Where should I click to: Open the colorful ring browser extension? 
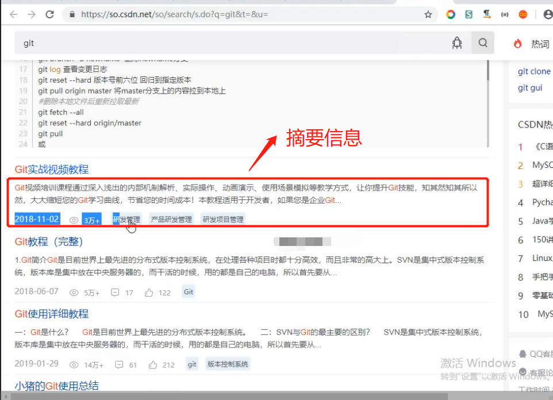pos(450,14)
